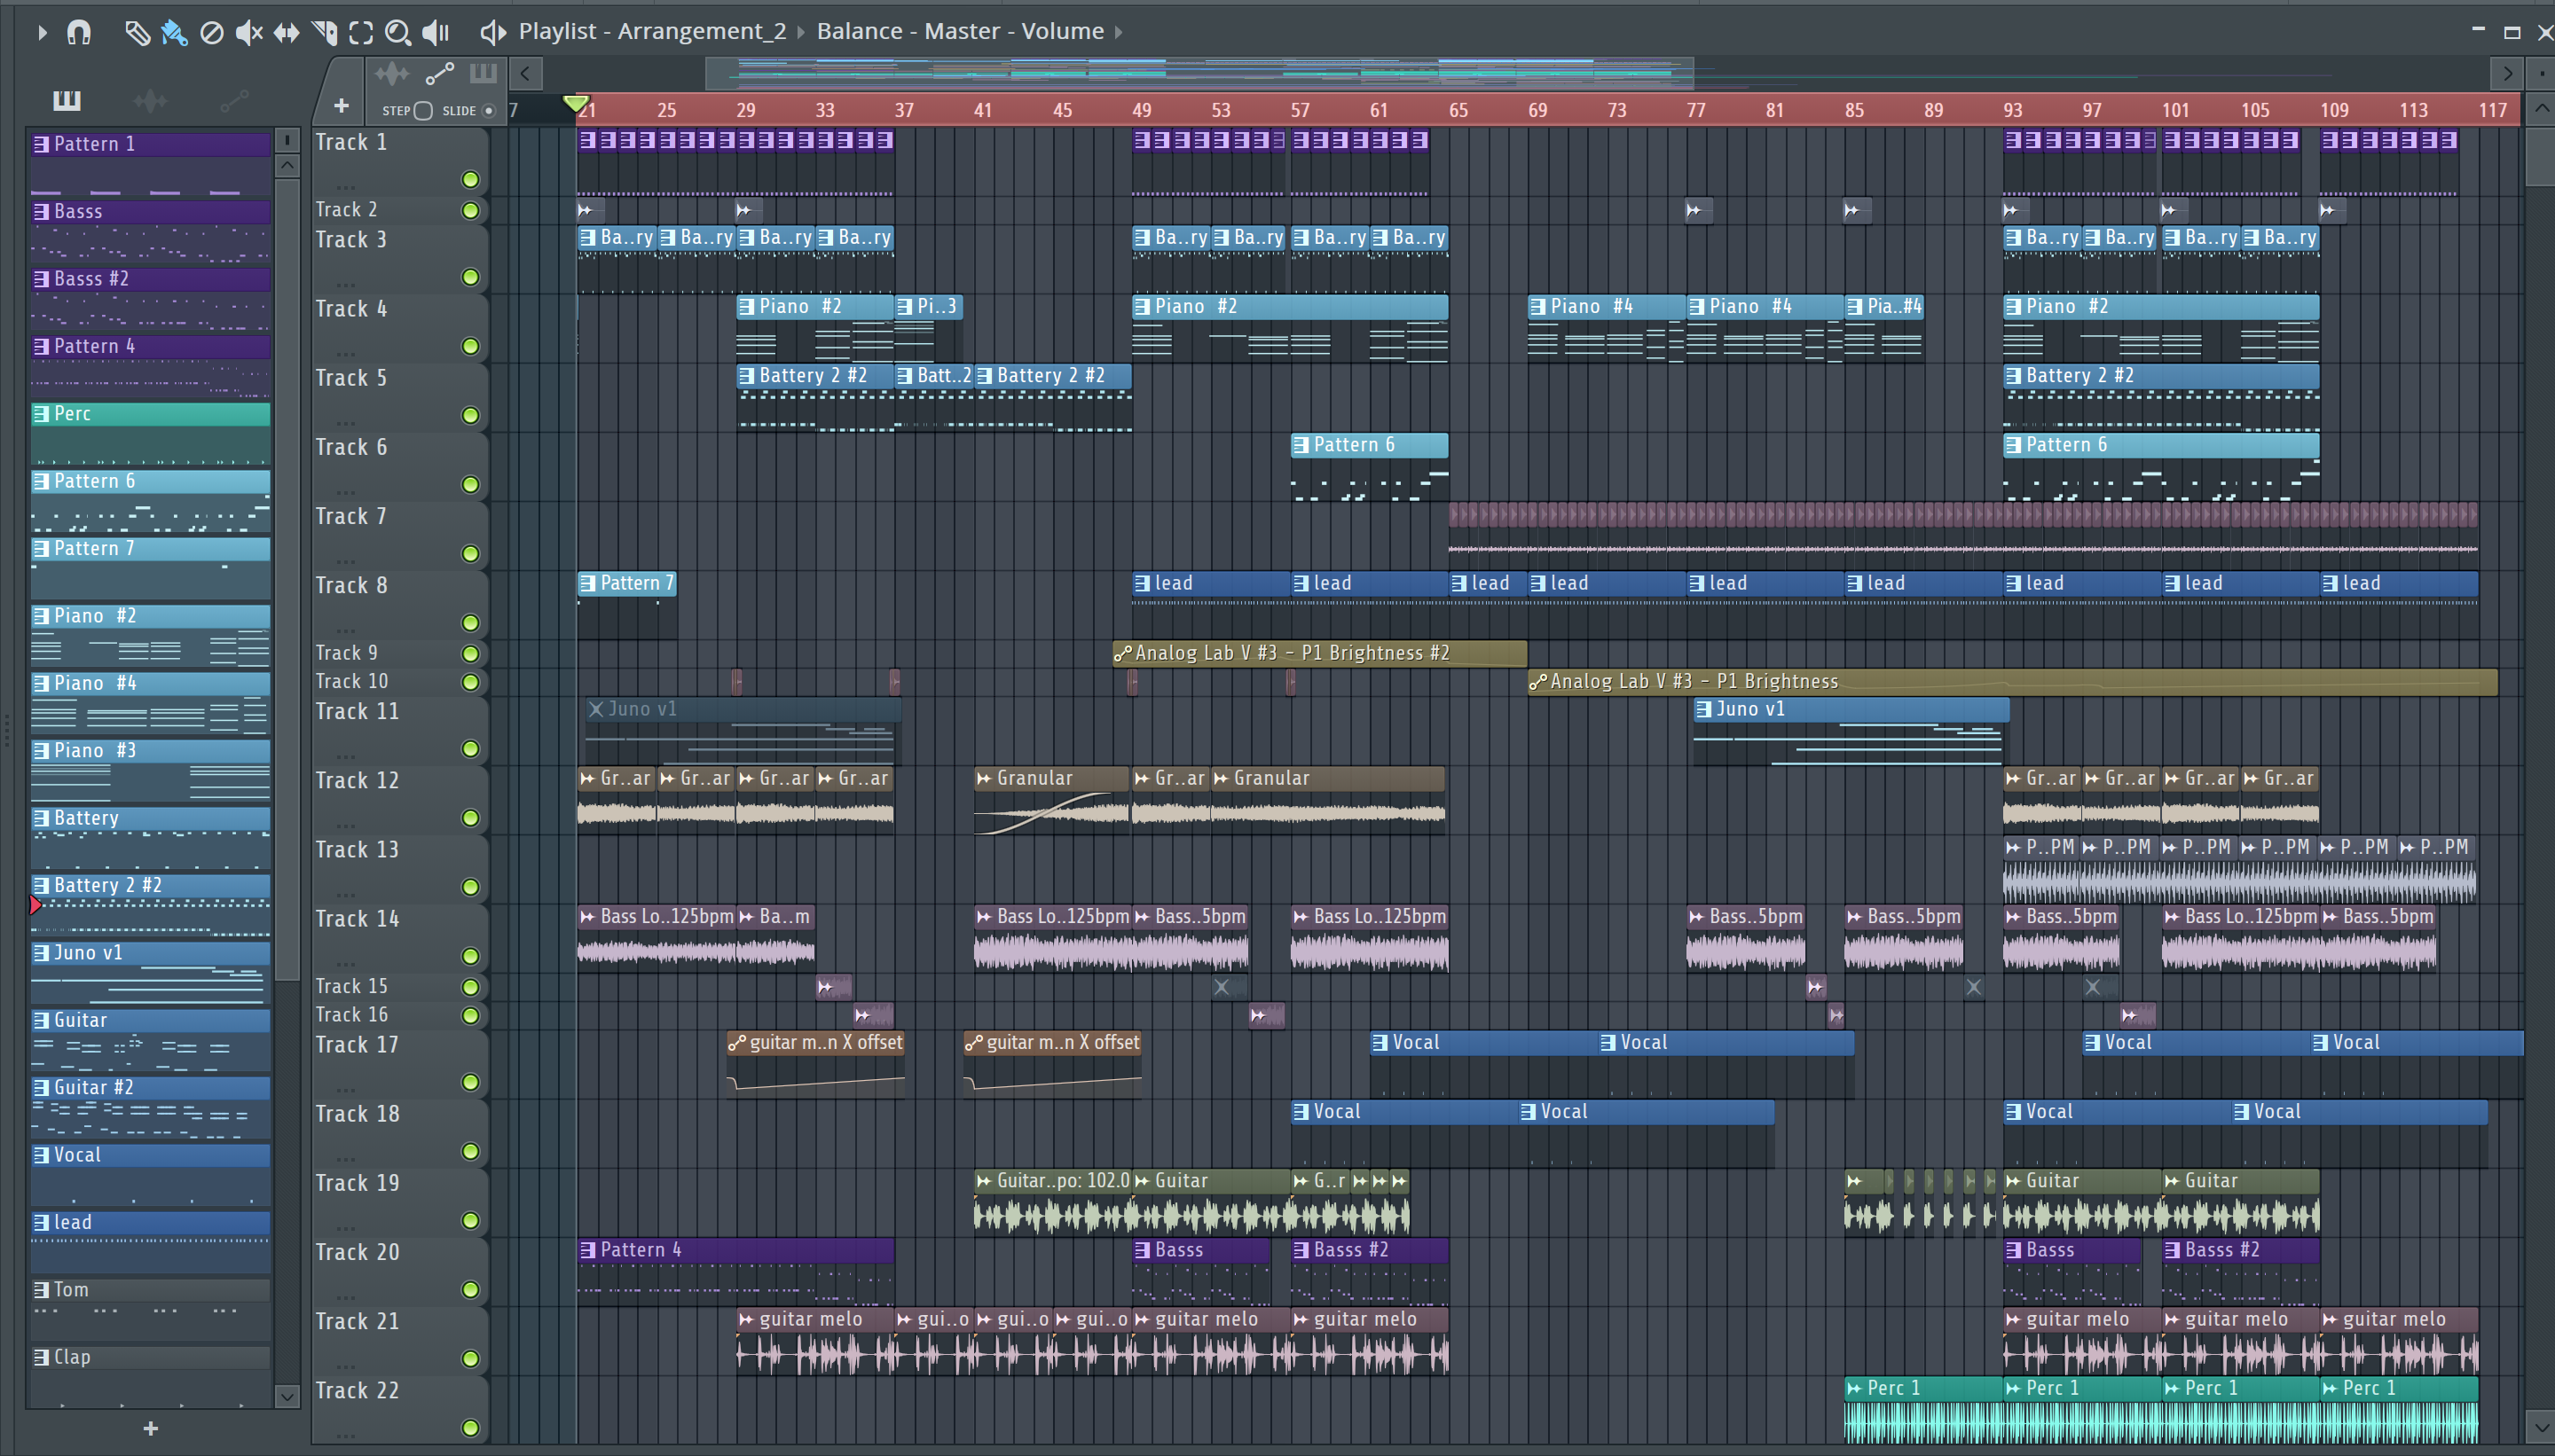Choose the Select marquee tool
The image size is (2555, 1456).
pos(361,33)
